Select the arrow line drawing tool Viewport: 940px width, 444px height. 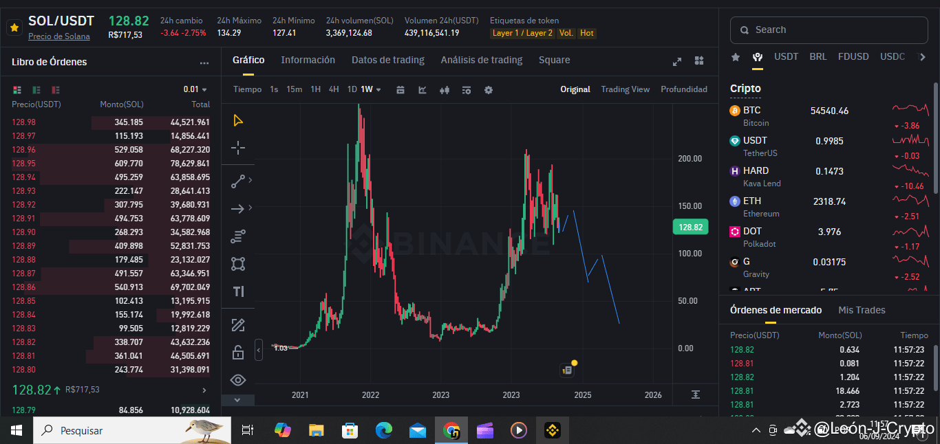238,209
